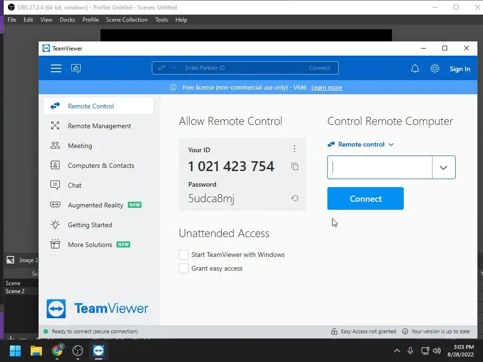The height and width of the screenshot is (362, 483).
Task: Enable Start TeamViewer with Windows
Action: point(183,255)
